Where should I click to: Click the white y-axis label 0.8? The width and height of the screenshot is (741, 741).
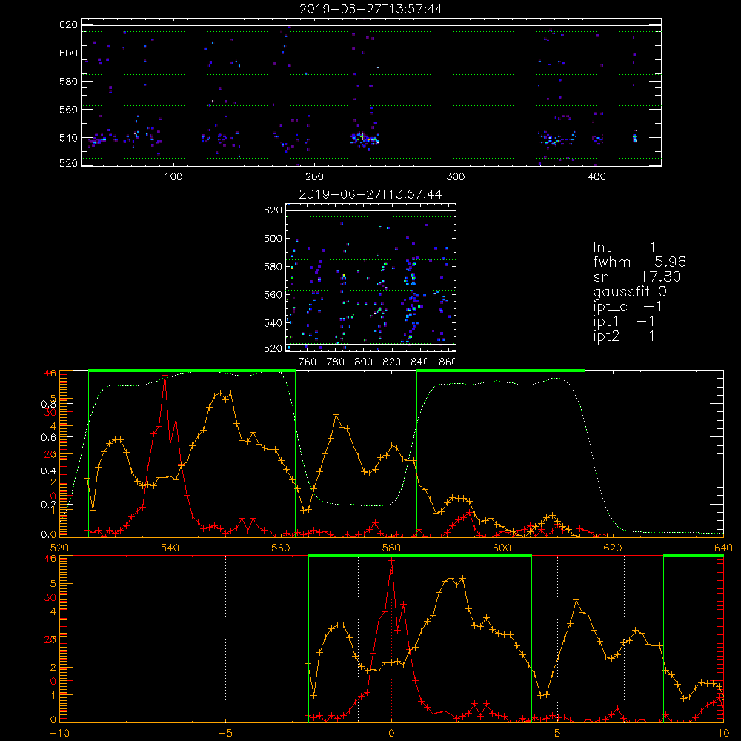[48, 404]
